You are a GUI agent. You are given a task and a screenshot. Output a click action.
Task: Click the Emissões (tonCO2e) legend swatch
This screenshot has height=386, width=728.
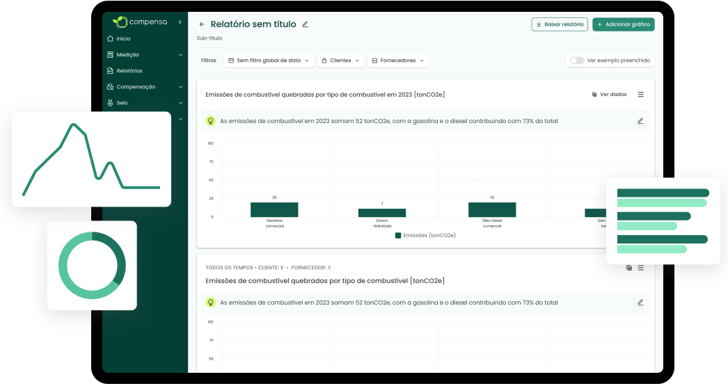tap(398, 236)
